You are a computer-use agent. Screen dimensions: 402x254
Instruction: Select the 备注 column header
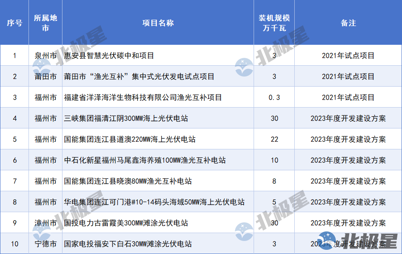[348, 23]
